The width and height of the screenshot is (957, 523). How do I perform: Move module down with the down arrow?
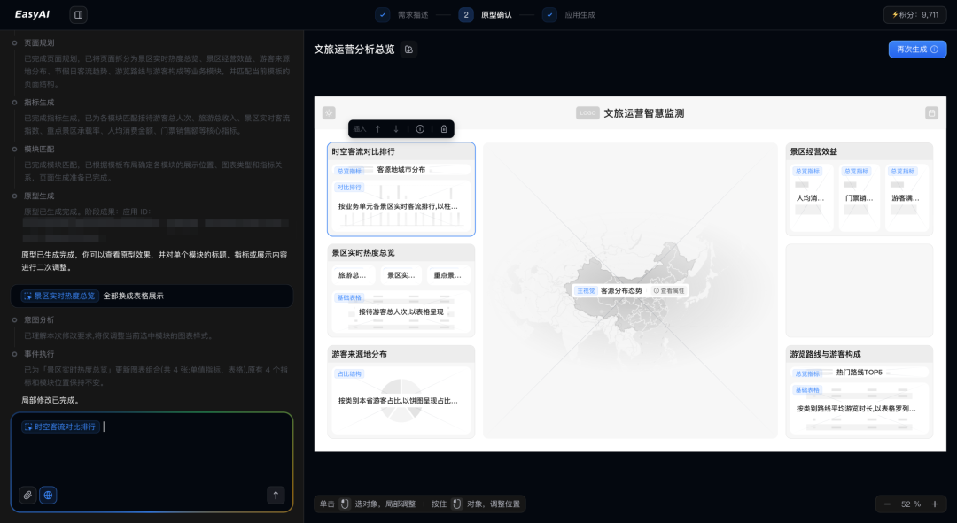pyautogui.click(x=396, y=128)
